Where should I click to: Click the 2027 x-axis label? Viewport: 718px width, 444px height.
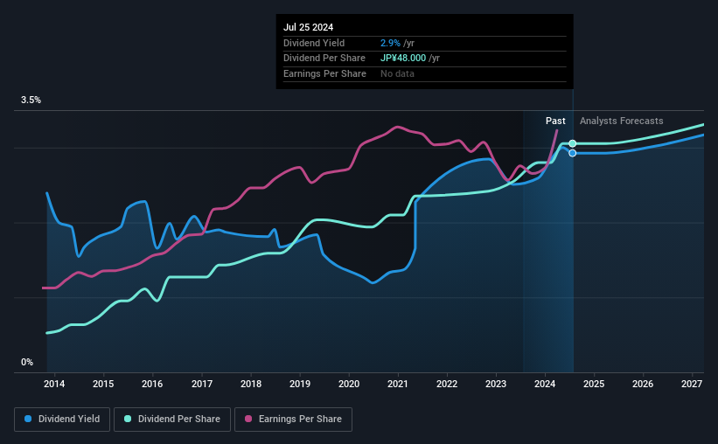point(692,384)
